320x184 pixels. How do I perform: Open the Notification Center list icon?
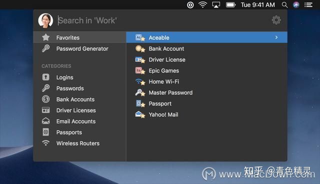(308, 4)
